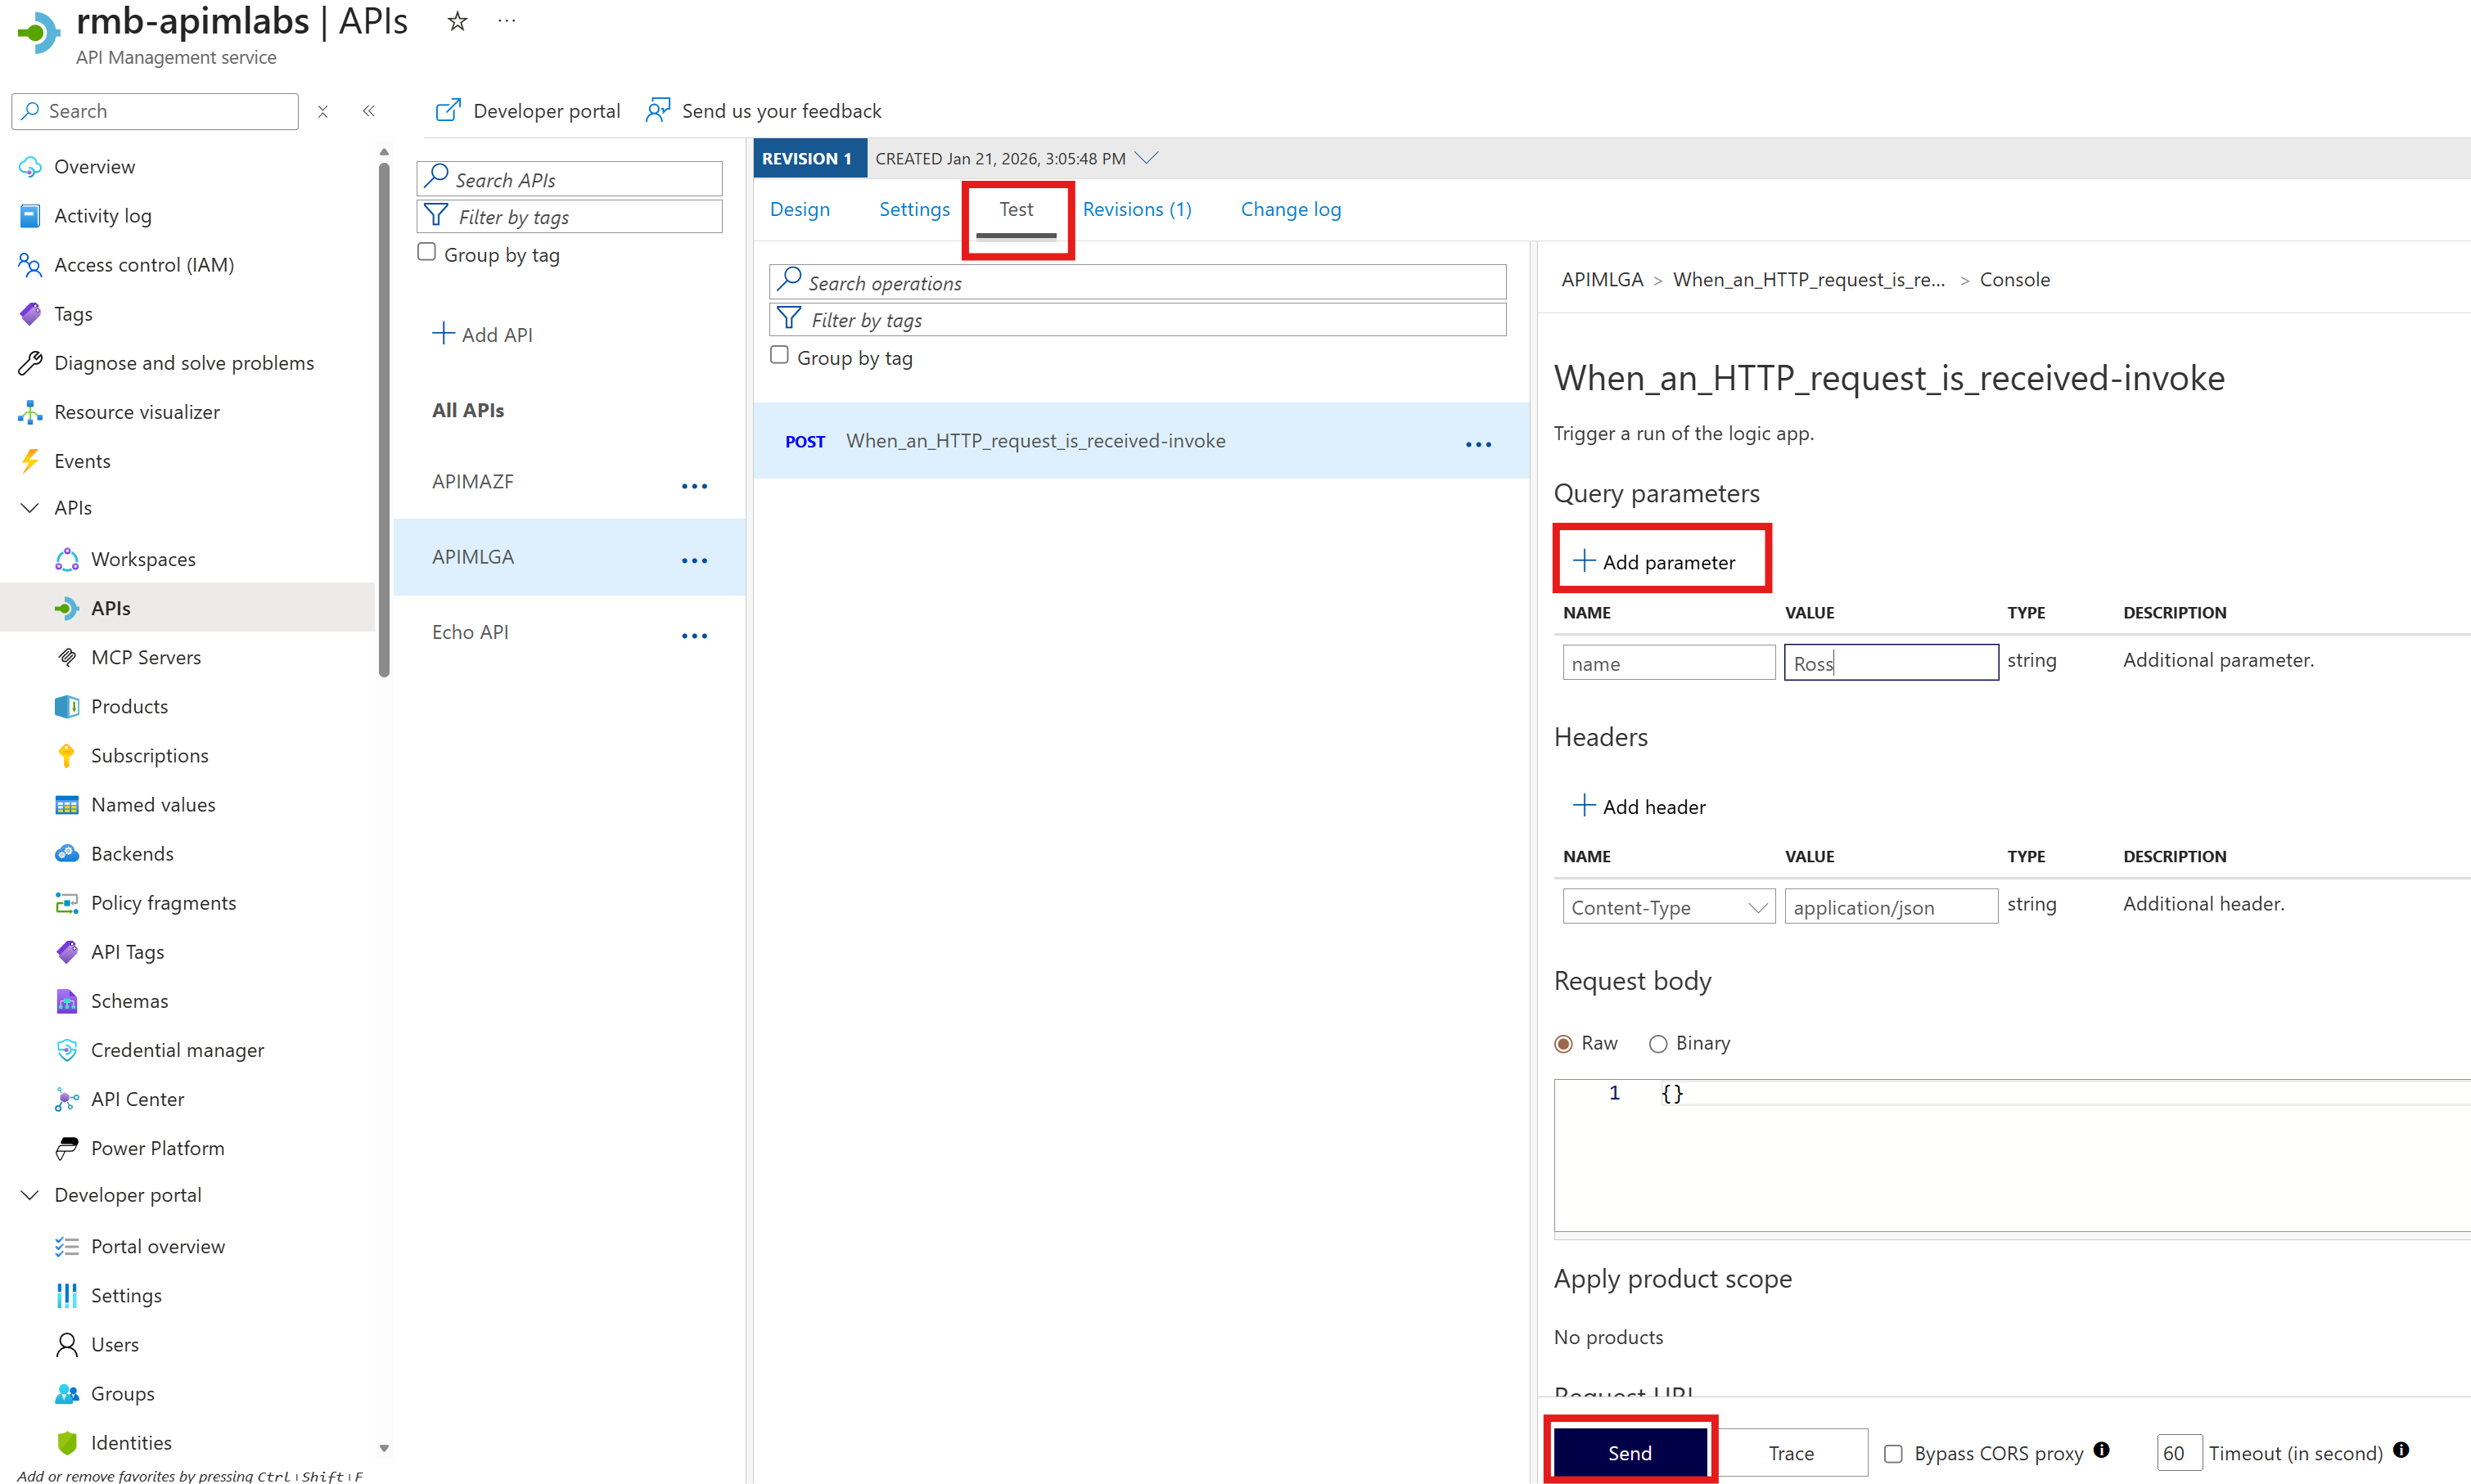The image size is (2471, 1484).
Task: Switch to the Settings tab
Action: pos(913,209)
